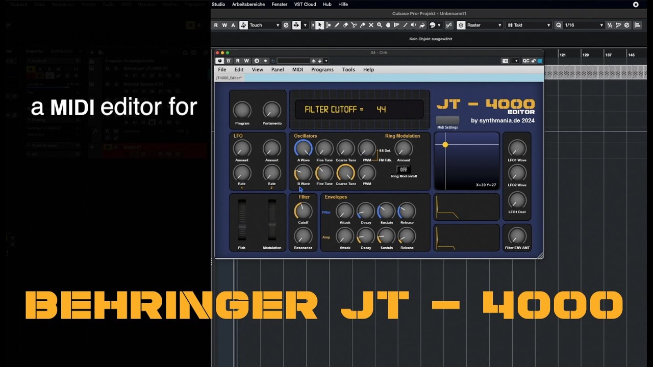Click the Ring Modulation Amount knob
Viewport: 653px width, 367px height.
click(x=404, y=148)
